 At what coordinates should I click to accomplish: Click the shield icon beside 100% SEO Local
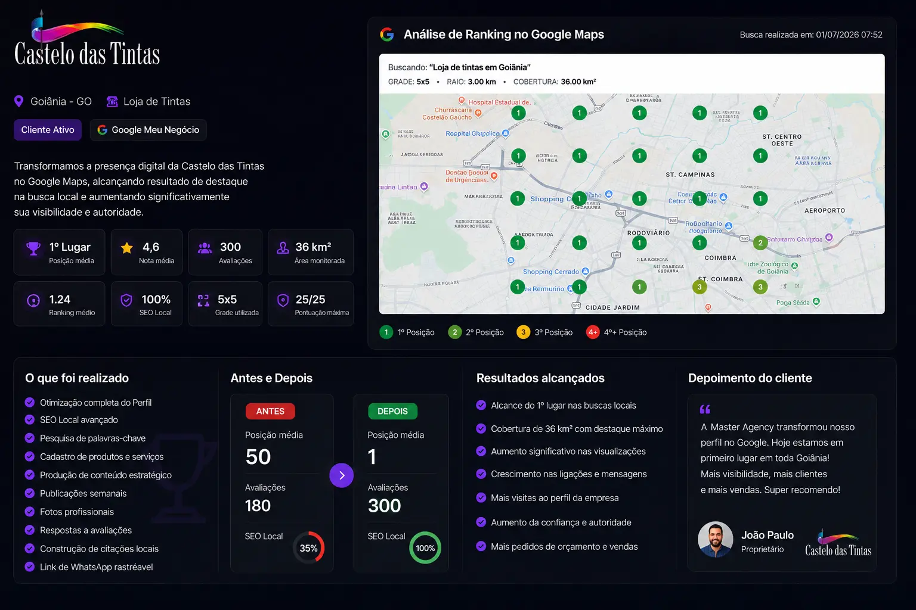click(x=126, y=300)
